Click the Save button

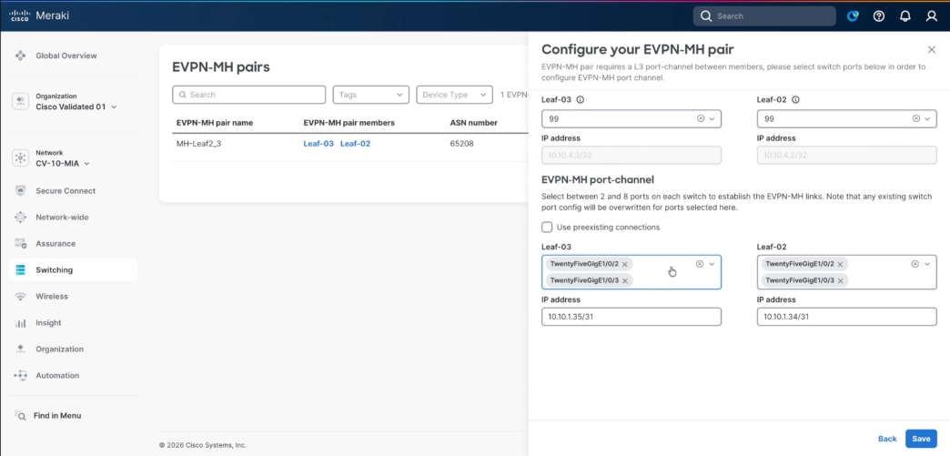pyautogui.click(x=921, y=439)
